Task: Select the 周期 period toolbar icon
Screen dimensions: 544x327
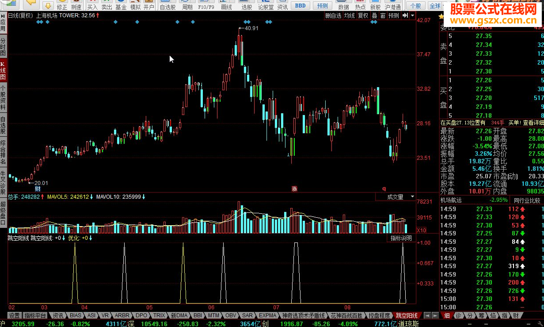Action: [x=187, y=5]
